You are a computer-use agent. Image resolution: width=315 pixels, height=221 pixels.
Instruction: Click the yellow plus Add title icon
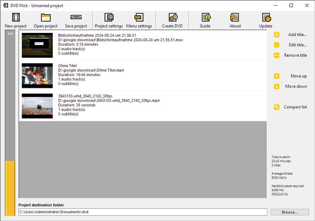click(x=276, y=35)
